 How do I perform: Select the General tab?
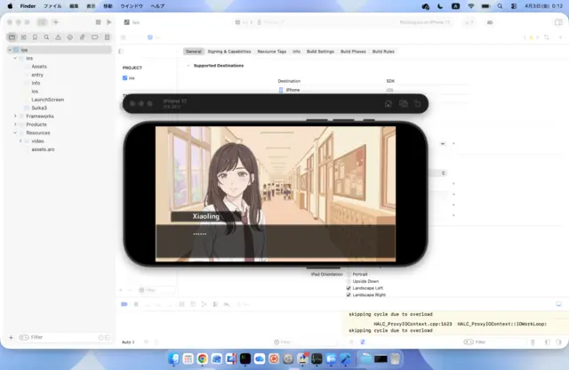click(194, 52)
